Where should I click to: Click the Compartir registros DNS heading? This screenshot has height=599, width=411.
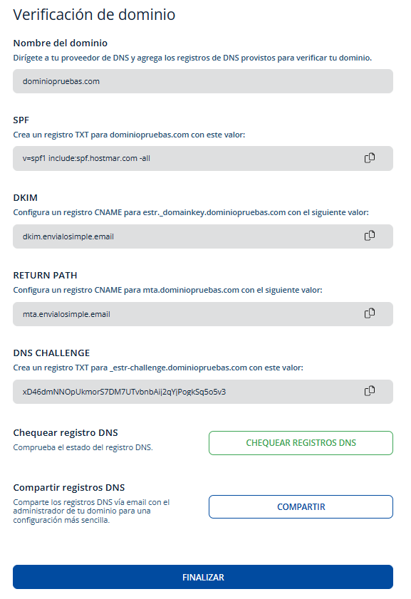click(69, 487)
